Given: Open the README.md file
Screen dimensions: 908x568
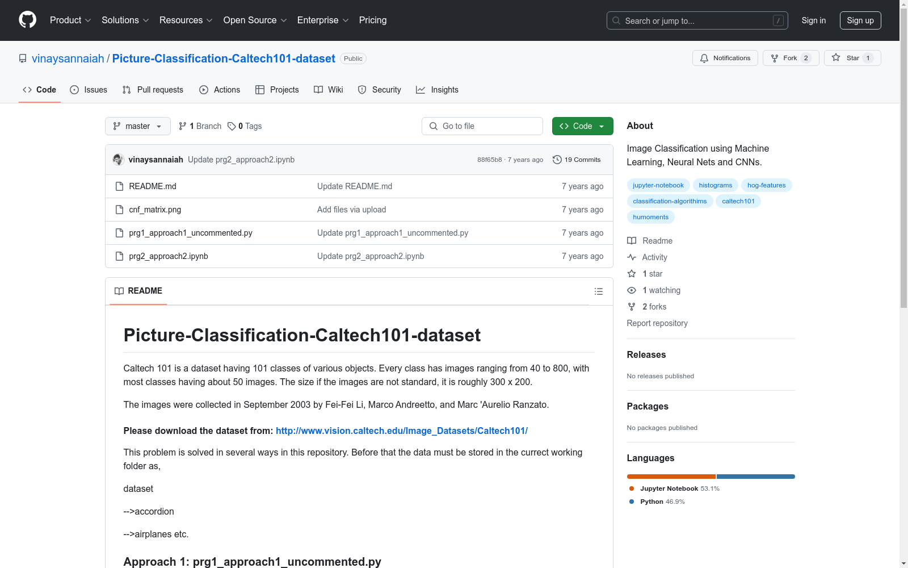Looking at the screenshot, I should [153, 186].
